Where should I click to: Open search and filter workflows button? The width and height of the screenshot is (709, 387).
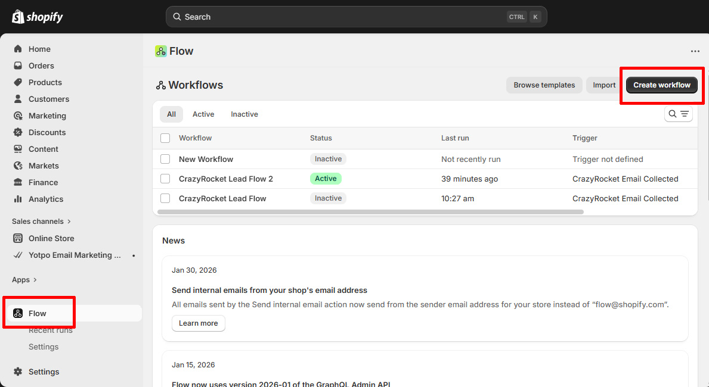678,114
